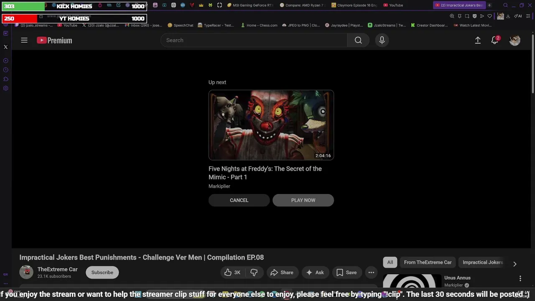Save the video to a playlist

coord(346,272)
